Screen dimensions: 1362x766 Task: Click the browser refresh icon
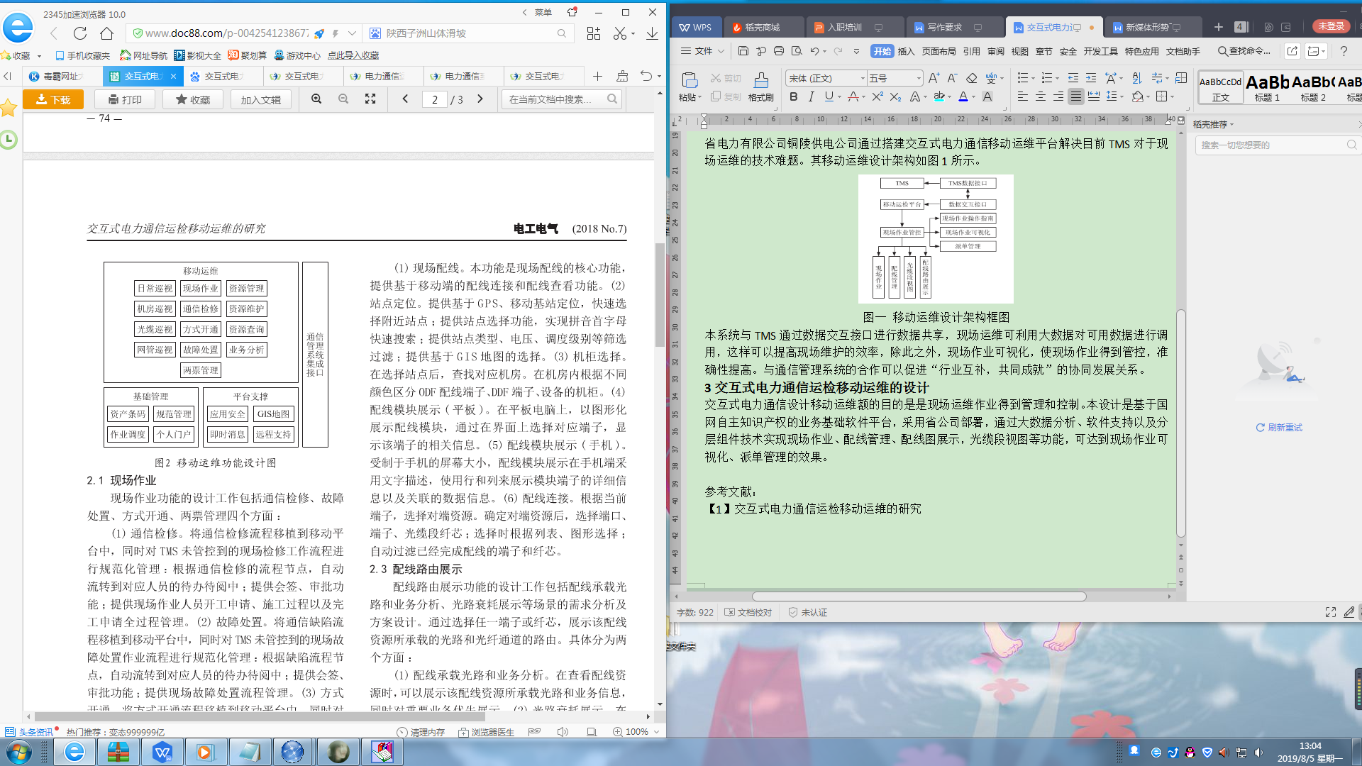80,33
